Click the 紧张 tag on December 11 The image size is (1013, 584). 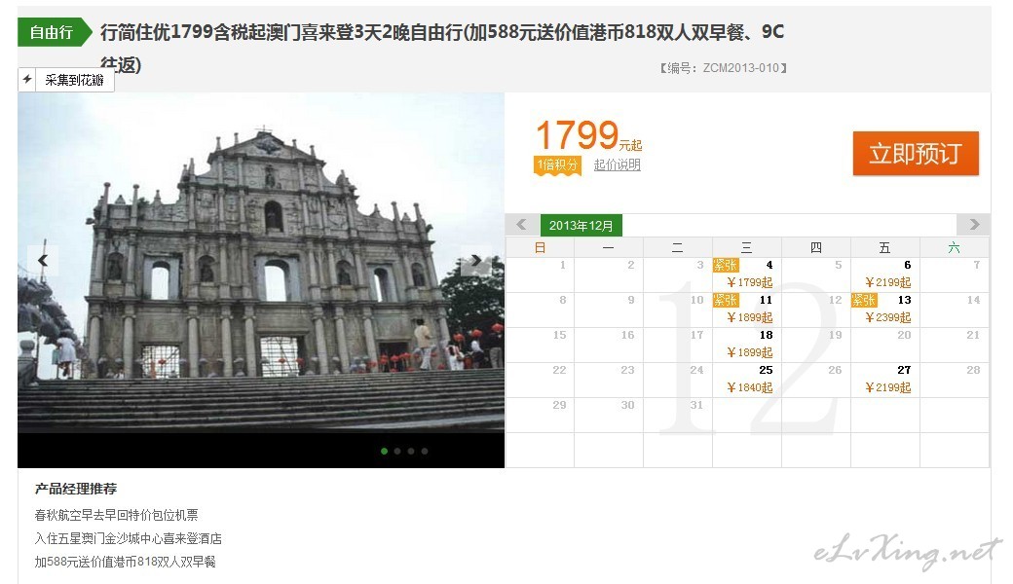(x=726, y=300)
